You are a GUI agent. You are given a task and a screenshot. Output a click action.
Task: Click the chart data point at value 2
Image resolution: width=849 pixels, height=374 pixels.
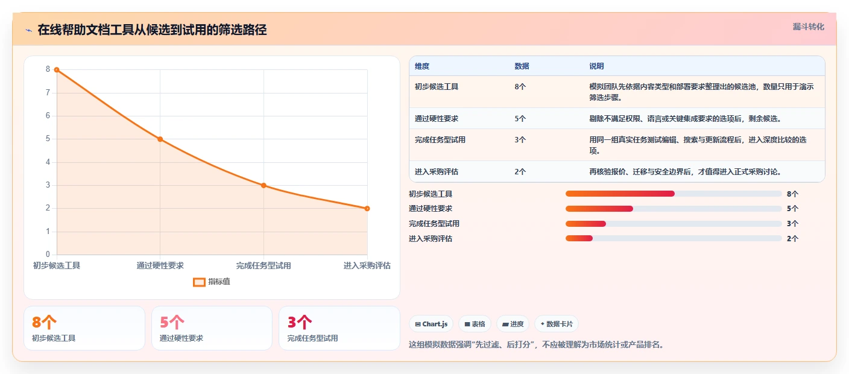coord(367,209)
